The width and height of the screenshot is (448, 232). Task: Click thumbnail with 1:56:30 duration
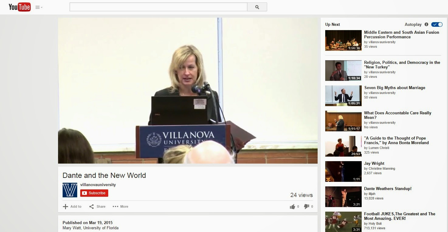(x=343, y=40)
